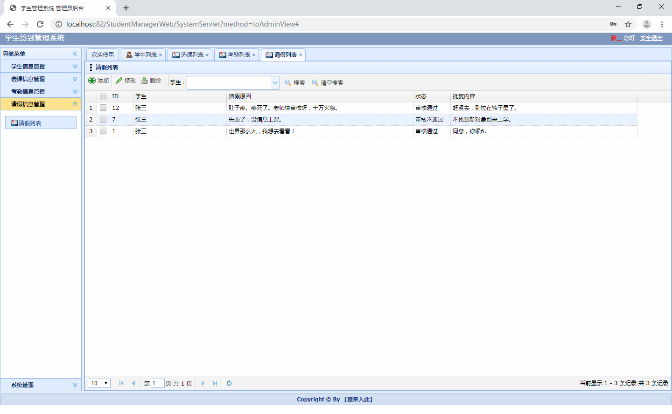View site information icon in address bar
This screenshot has width=672, height=414.
point(59,24)
